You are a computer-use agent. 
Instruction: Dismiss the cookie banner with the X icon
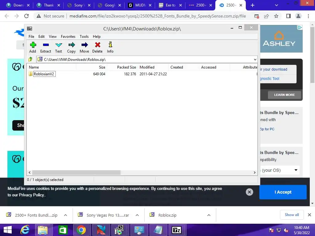coord(249,192)
